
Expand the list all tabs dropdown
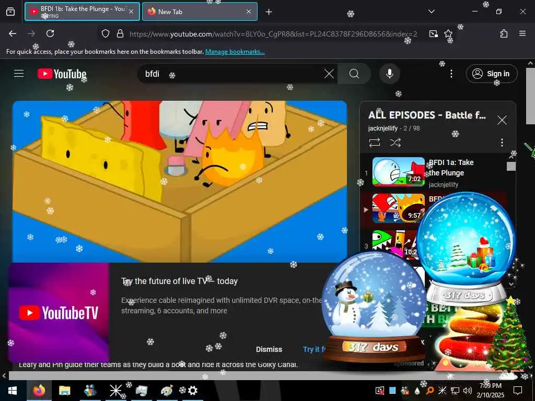coord(432,11)
